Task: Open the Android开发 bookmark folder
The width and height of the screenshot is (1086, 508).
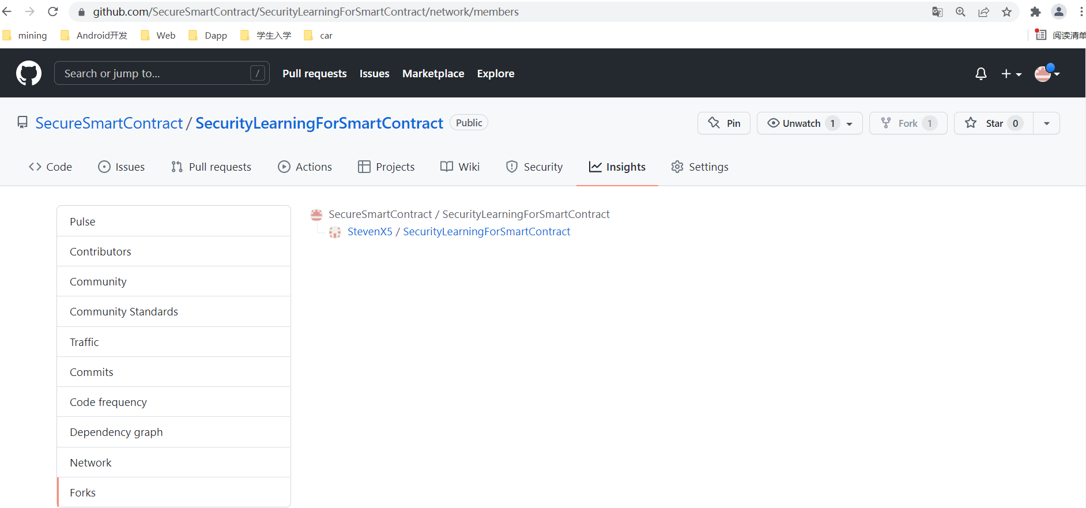Action: [x=94, y=35]
